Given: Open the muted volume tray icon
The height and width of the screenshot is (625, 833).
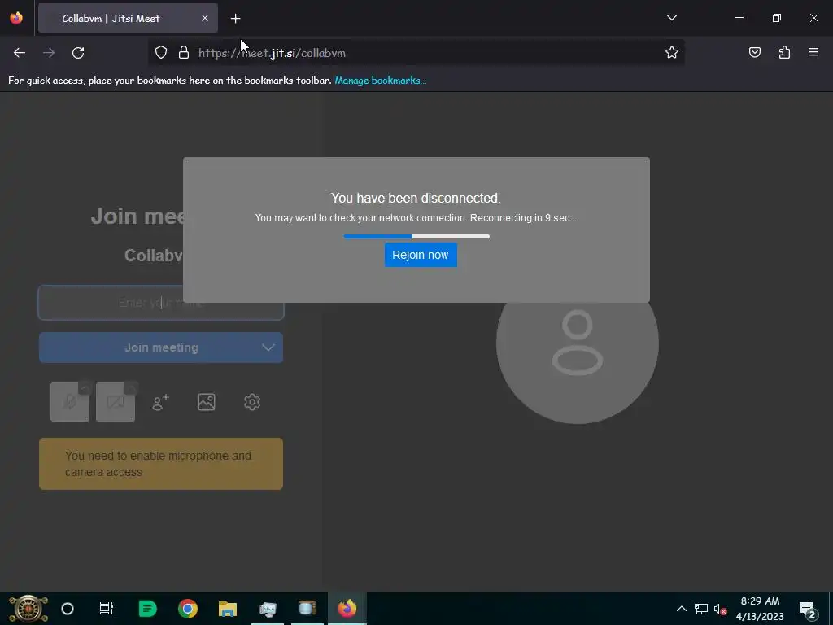Looking at the screenshot, I should click(x=720, y=609).
